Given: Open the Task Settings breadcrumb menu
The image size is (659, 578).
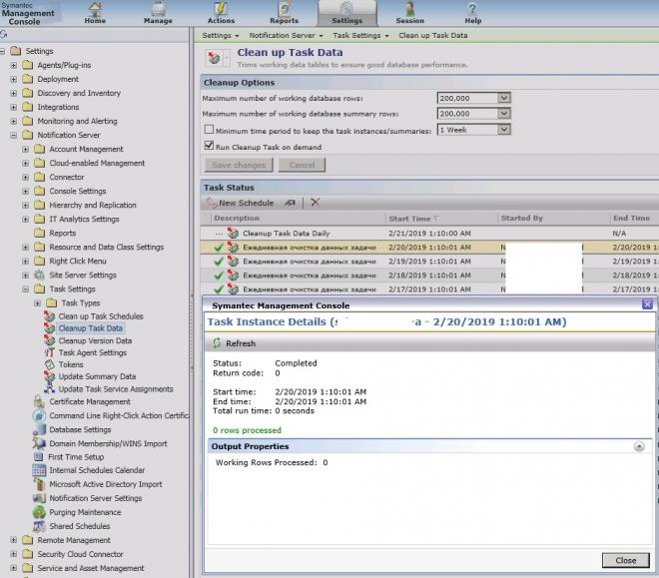Looking at the screenshot, I should (x=360, y=35).
